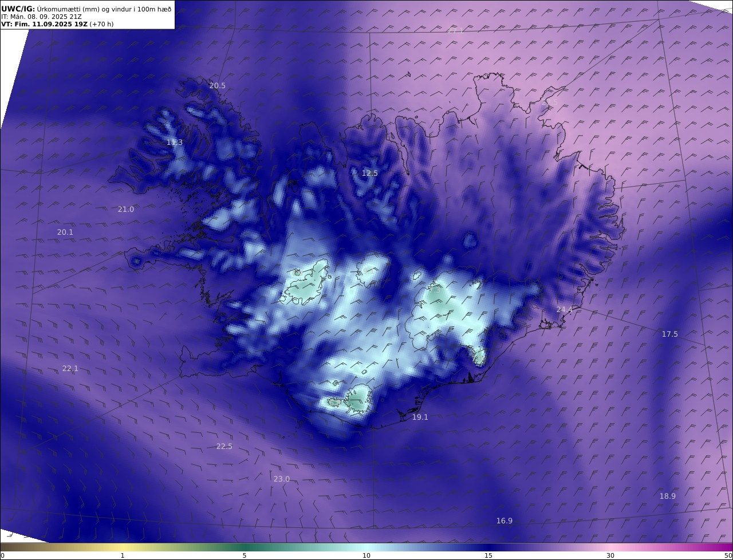Viewport: 733px width, 560px height.
Task: Click the color bar tick label 15
Action: pyautogui.click(x=488, y=555)
